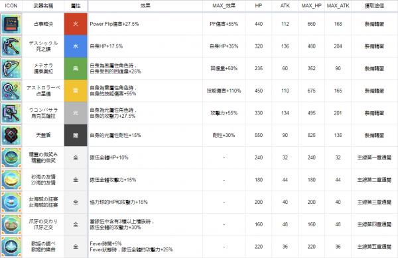Click the dark 闇 attribute cell

[76, 135]
